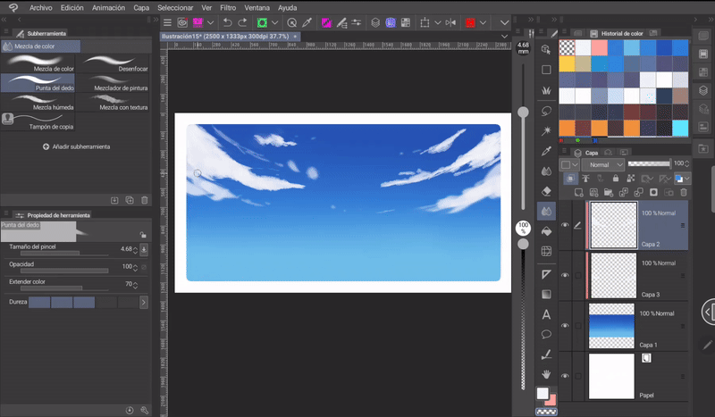Click the eyedropper icon in command bar
Screen dimensions: 715x417
307,22
